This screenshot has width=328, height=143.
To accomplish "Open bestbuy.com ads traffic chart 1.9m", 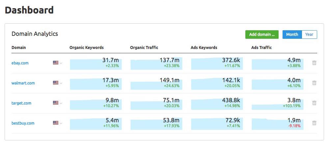I will tap(277, 124).
